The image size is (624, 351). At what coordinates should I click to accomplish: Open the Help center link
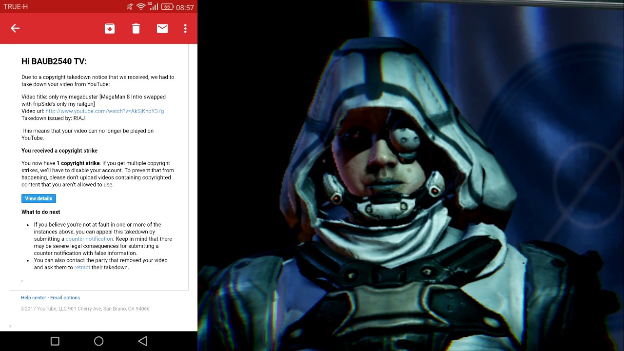(33, 297)
